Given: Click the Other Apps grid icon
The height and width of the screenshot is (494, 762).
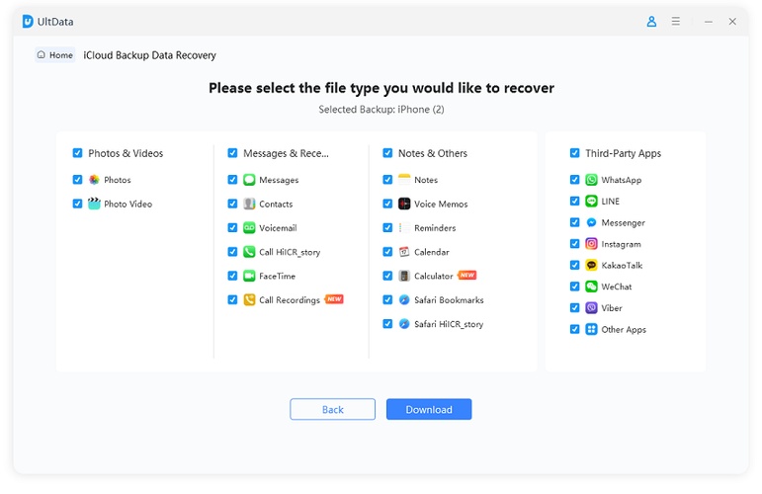Looking at the screenshot, I should pyautogui.click(x=591, y=329).
